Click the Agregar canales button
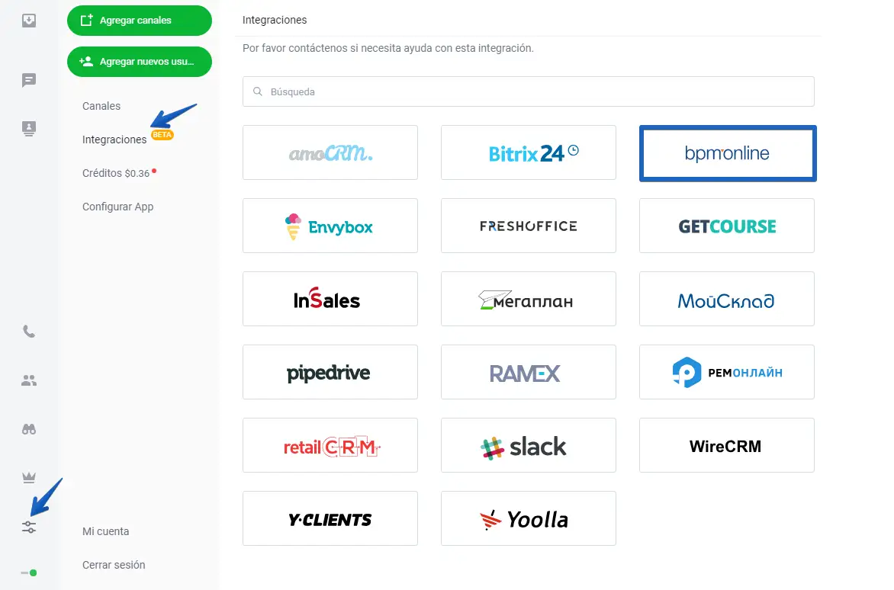 click(139, 21)
